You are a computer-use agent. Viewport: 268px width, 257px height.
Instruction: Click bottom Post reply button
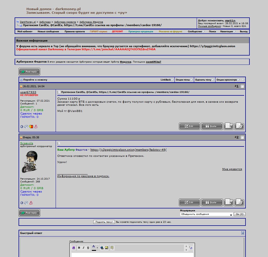pos(29,213)
